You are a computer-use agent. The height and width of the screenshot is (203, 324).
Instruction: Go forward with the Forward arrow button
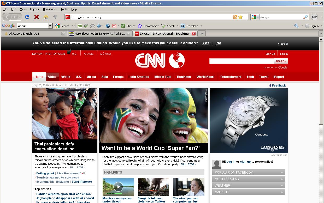pos(14,17)
